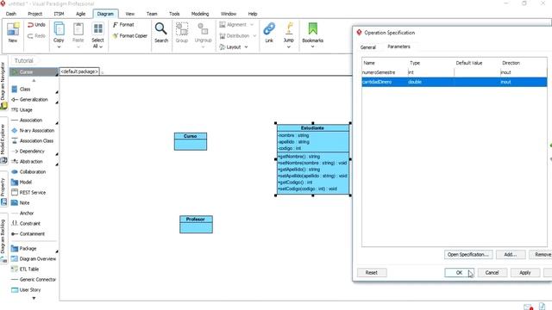
Task: Select the numeroSemestre parameter row
Action: pos(455,72)
